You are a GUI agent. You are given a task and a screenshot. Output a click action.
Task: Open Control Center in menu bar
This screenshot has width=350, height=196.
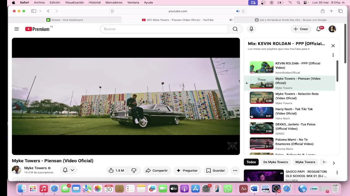pyautogui.click(x=306, y=2)
